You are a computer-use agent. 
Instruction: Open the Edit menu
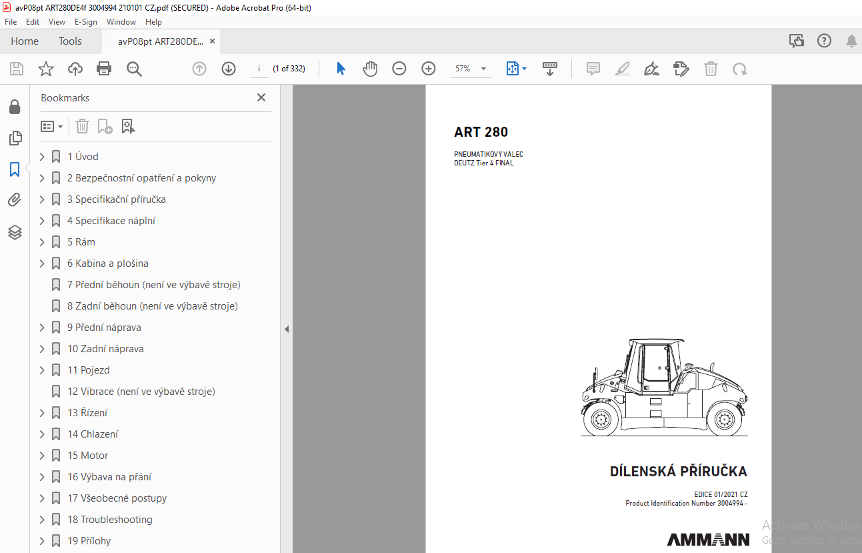tap(33, 22)
